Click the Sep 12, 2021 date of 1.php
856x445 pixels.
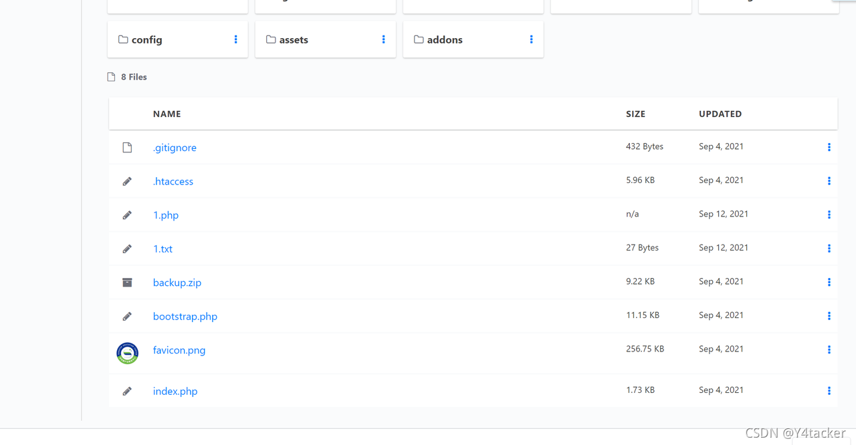click(x=724, y=214)
